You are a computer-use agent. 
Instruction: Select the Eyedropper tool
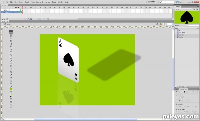(11, 75)
